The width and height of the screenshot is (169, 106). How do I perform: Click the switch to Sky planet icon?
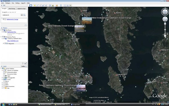click(57, 5)
